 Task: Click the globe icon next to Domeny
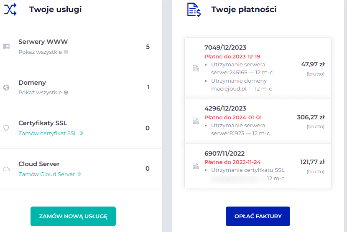point(6,88)
